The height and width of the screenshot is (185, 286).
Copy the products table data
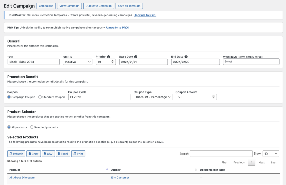pos(33,153)
